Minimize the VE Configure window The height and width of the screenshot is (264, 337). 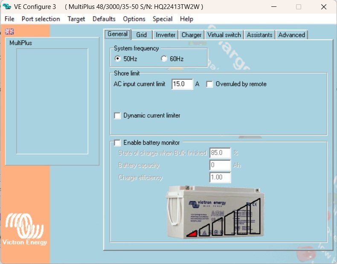pos(274,7)
